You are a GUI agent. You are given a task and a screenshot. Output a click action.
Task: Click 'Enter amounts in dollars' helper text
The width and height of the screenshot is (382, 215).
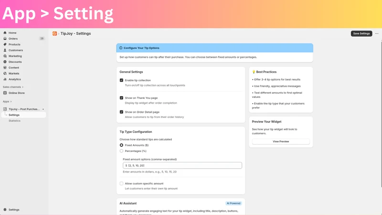pyautogui.click(x=149, y=172)
